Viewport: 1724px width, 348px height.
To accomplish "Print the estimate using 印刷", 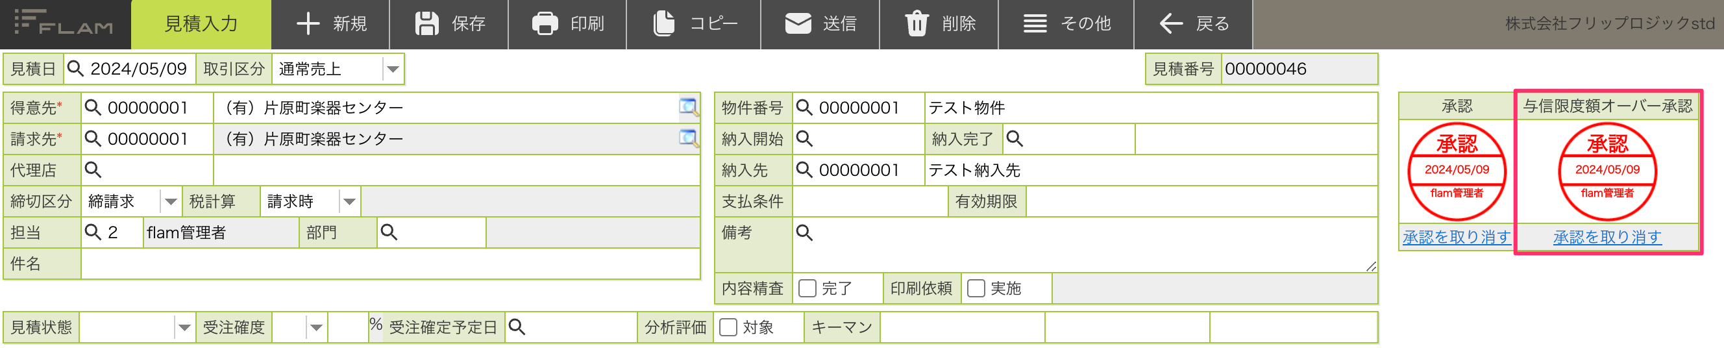I will pos(567,24).
